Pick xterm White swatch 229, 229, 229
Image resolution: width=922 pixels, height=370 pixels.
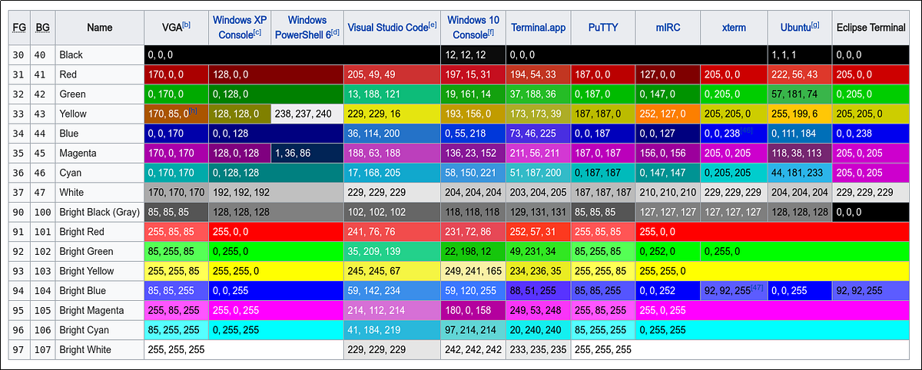734,193
